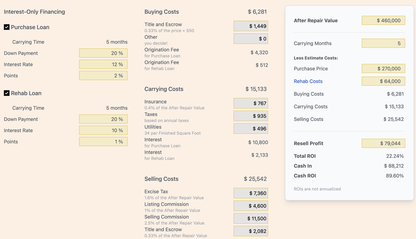The image size is (416, 239).
Task: Edit Buying Costs Title and Escrow amount
Action: click(x=251, y=26)
